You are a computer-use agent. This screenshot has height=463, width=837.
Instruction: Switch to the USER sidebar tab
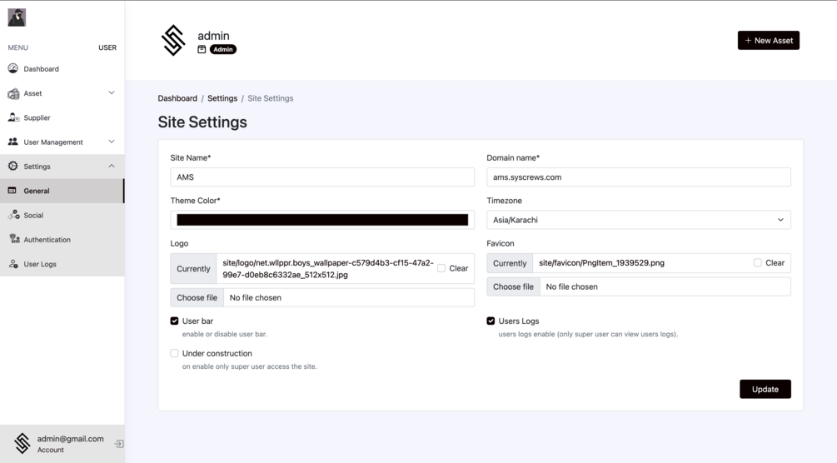107,47
